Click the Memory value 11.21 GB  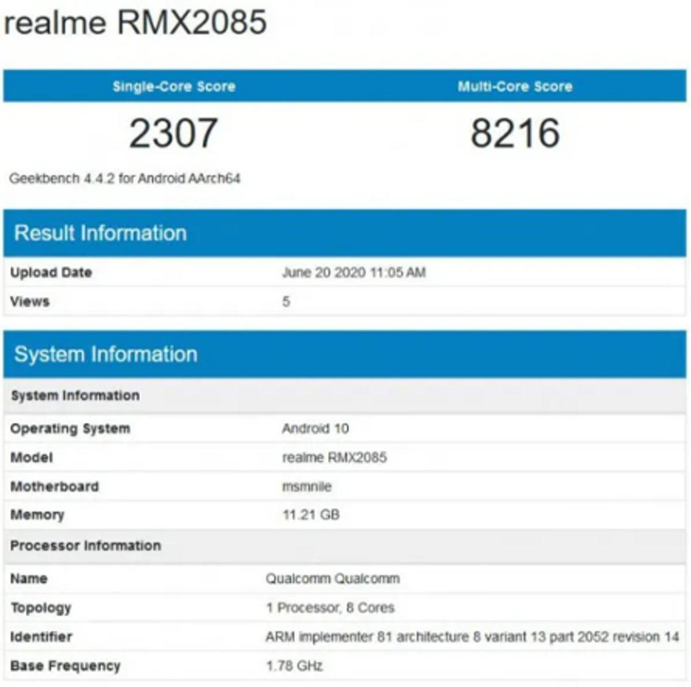point(310,514)
